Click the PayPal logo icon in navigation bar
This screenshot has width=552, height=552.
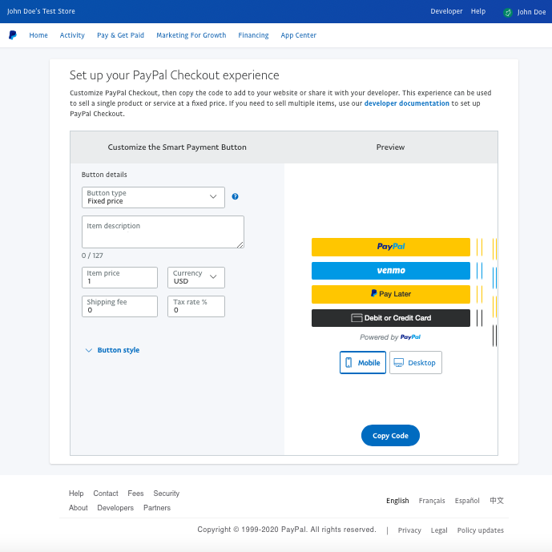pos(13,35)
